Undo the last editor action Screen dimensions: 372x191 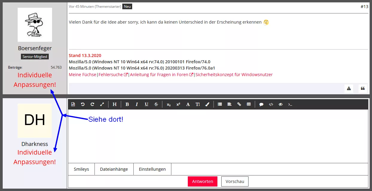83,104
